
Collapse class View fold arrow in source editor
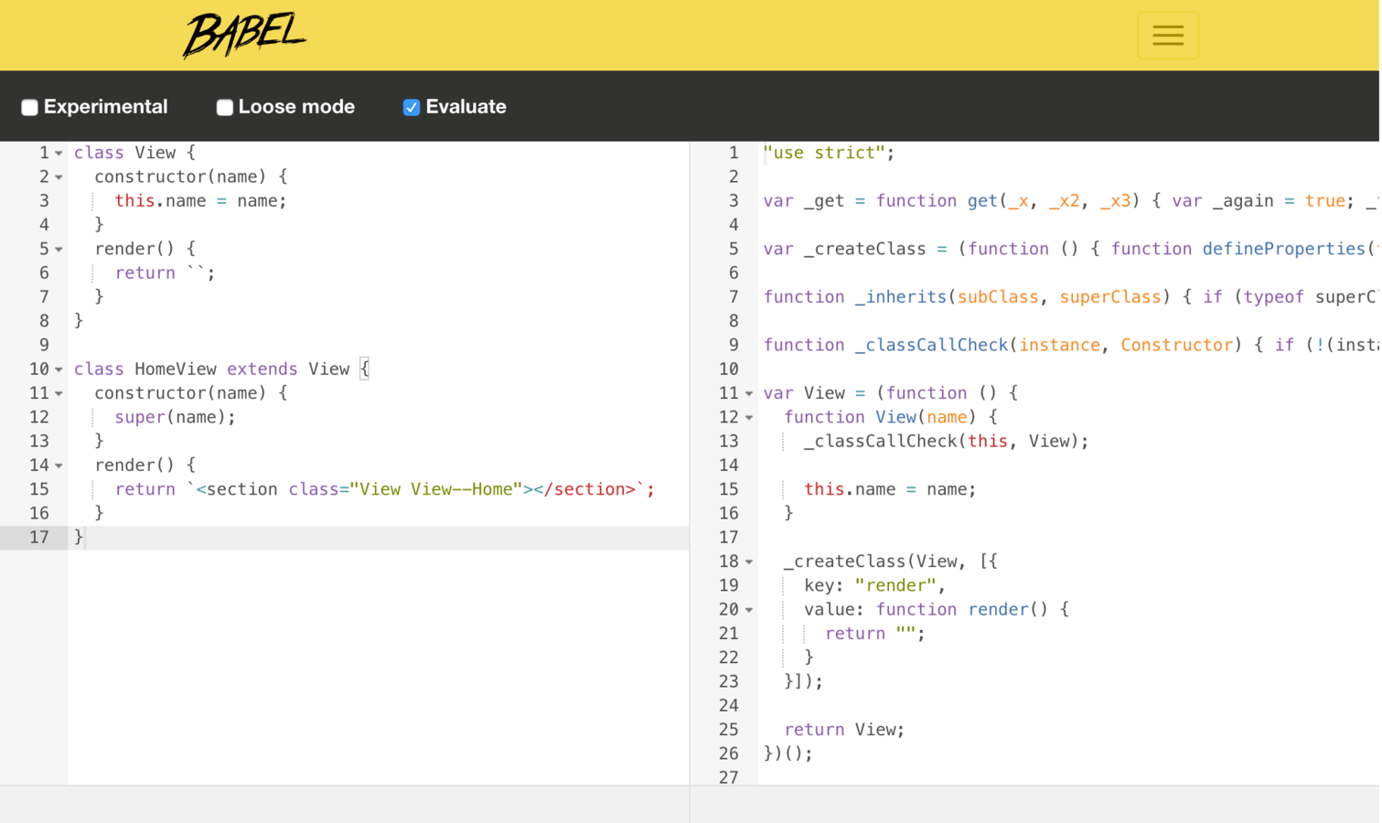point(59,154)
